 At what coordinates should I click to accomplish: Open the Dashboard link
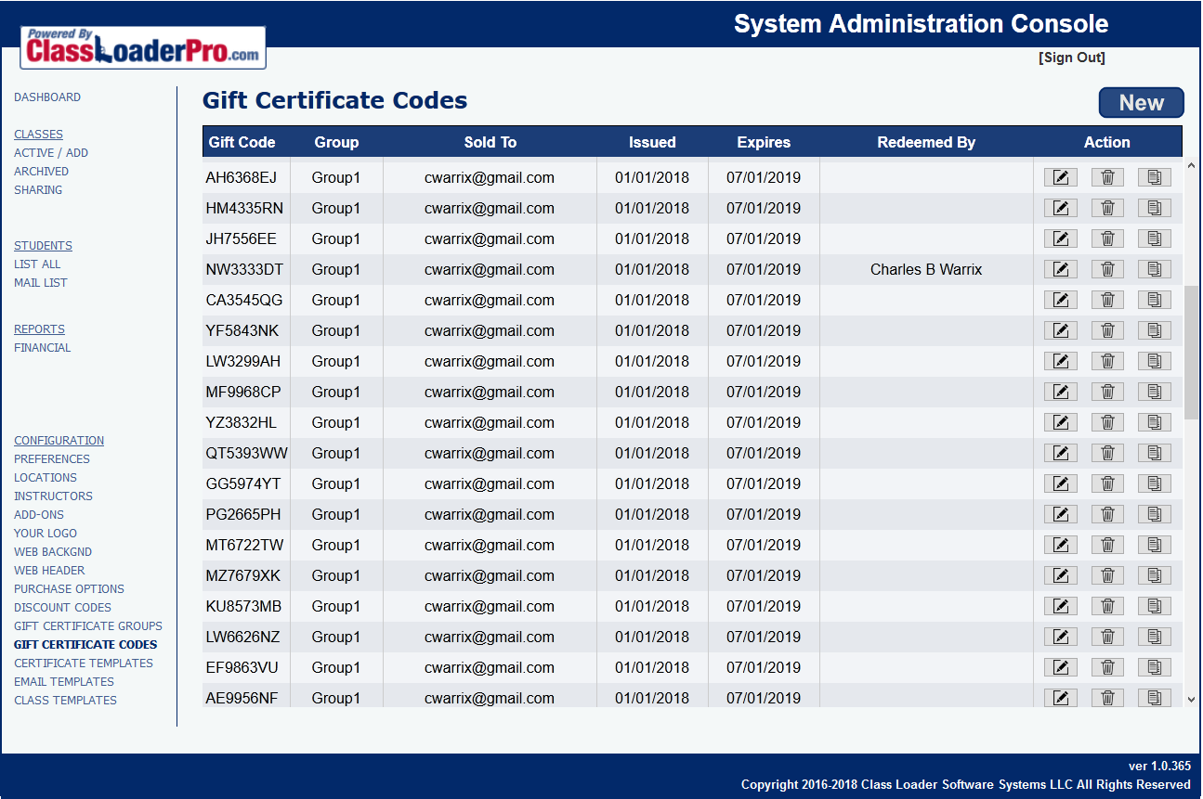pyautogui.click(x=47, y=97)
